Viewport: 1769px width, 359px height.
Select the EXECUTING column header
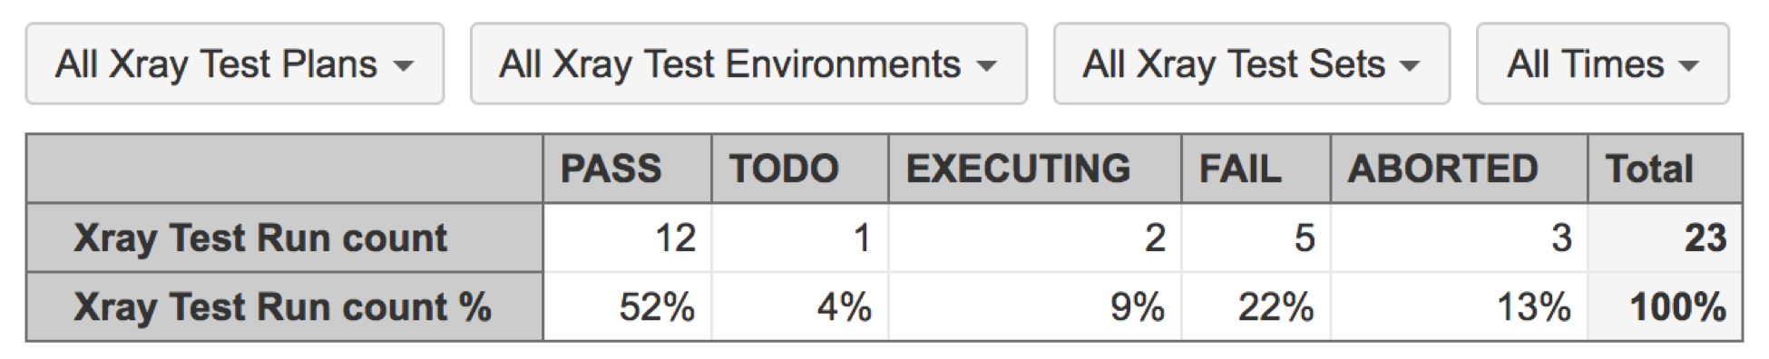pos(1035,169)
